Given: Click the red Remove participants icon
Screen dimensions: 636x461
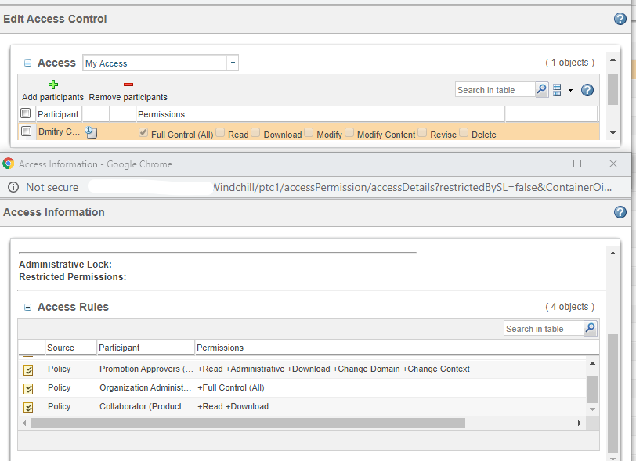Looking at the screenshot, I should 128,85.
